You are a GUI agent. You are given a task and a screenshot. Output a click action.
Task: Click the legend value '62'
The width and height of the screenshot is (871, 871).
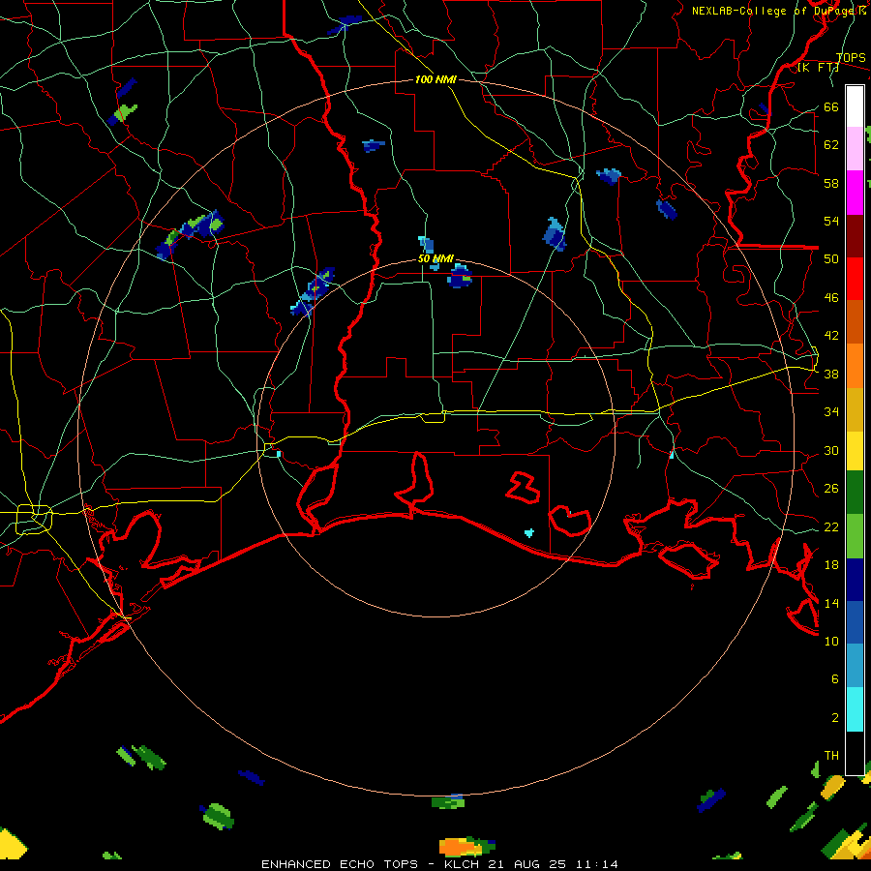831,145
